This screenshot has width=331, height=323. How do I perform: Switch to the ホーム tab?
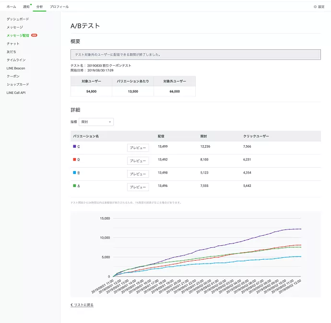point(11,7)
